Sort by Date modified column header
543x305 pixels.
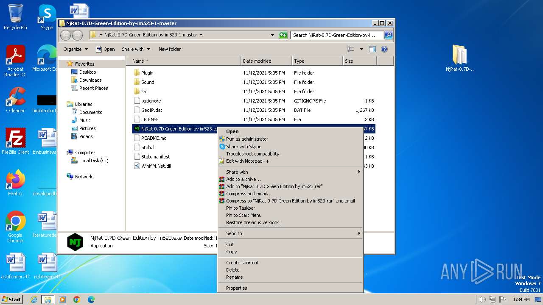(x=266, y=61)
